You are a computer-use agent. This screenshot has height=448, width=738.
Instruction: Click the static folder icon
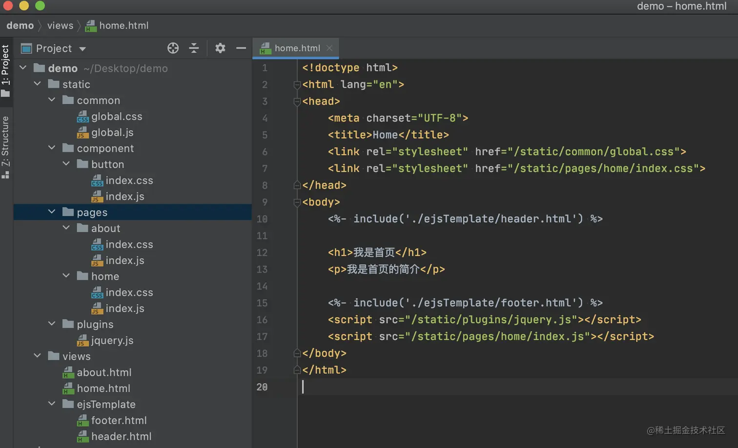54,84
